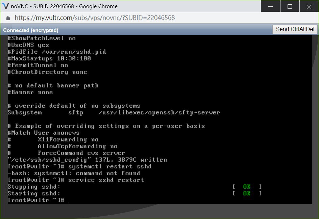The height and width of the screenshot is (219, 319).
Task: Click the 'command not found' error line
Action: tap(74, 173)
